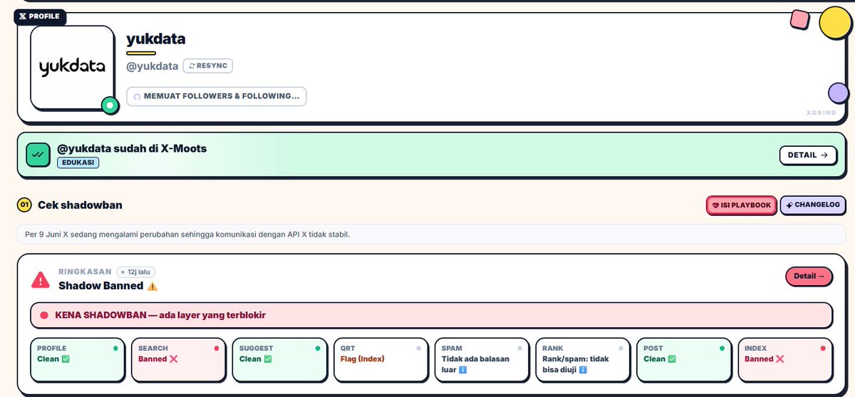Image resolution: width=855 pixels, height=397 pixels.
Task: Click the 01 step badge near Cek shadowban
Action: [24, 205]
